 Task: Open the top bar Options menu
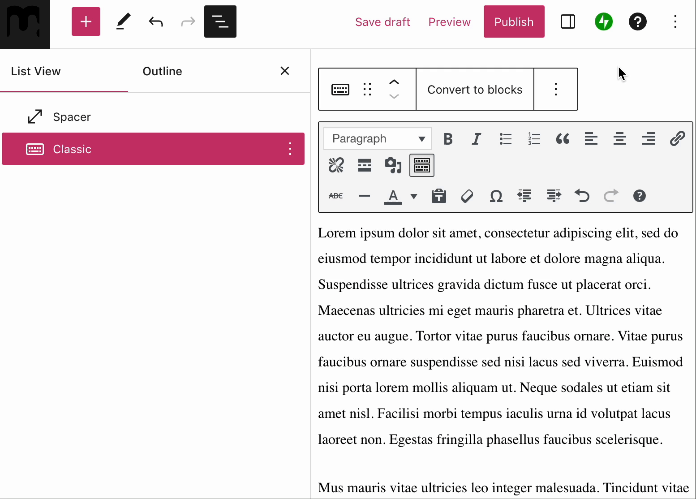pyautogui.click(x=675, y=22)
